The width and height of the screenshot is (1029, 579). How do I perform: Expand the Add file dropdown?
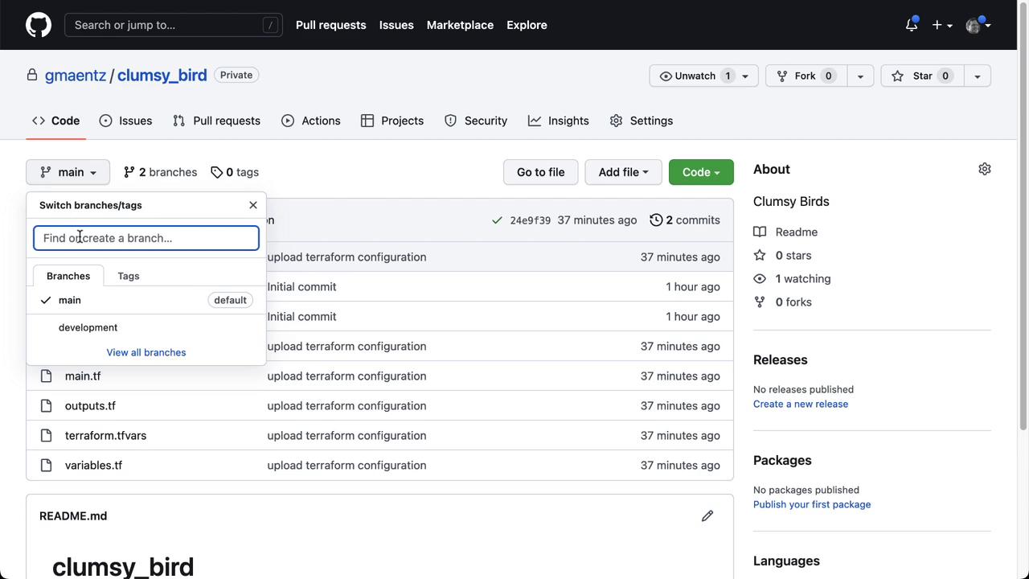(623, 172)
